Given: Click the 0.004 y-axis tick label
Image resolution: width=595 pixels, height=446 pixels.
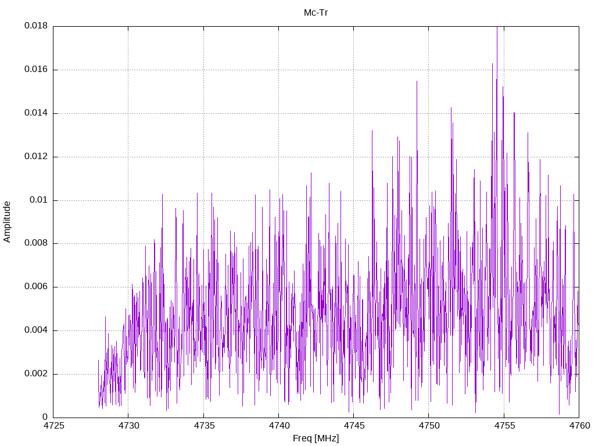Looking at the screenshot, I should (x=36, y=330).
